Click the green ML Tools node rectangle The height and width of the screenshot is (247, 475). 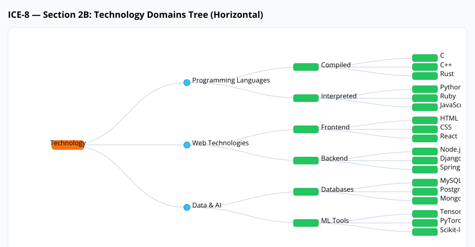tap(306, 222)
